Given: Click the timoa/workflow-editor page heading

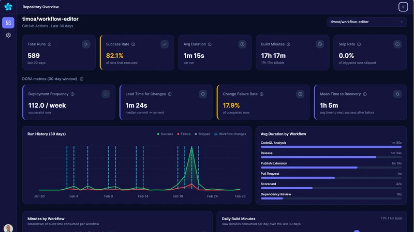Looking at the screenshot, I should point(50,19).
